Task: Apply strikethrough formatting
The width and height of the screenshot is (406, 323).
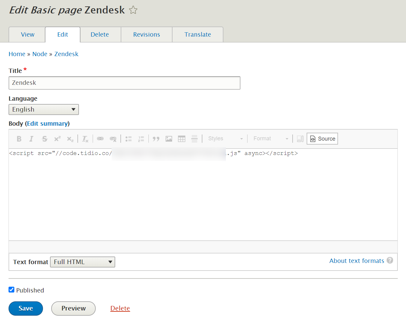Action: tap(45, 139)
